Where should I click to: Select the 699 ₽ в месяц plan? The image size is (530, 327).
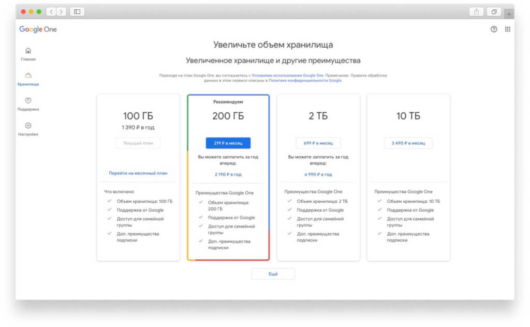pyautogui.click(x=318, y=143)
